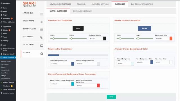Open Result Correct Answer teal swatch
180x101 pixels.
click(x=73, y=84)
